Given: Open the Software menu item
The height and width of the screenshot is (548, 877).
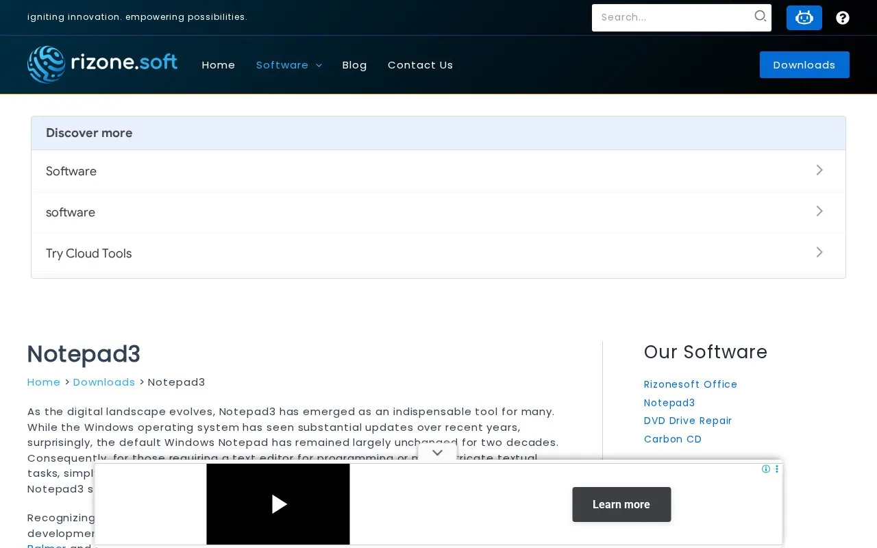Looking at the screenshot, I should pyautogui.click(x=282, y=65).
